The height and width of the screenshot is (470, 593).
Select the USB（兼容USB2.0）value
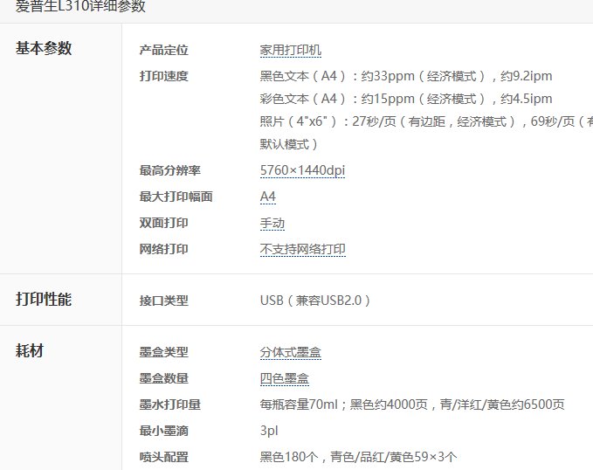[x=315, y=301]
